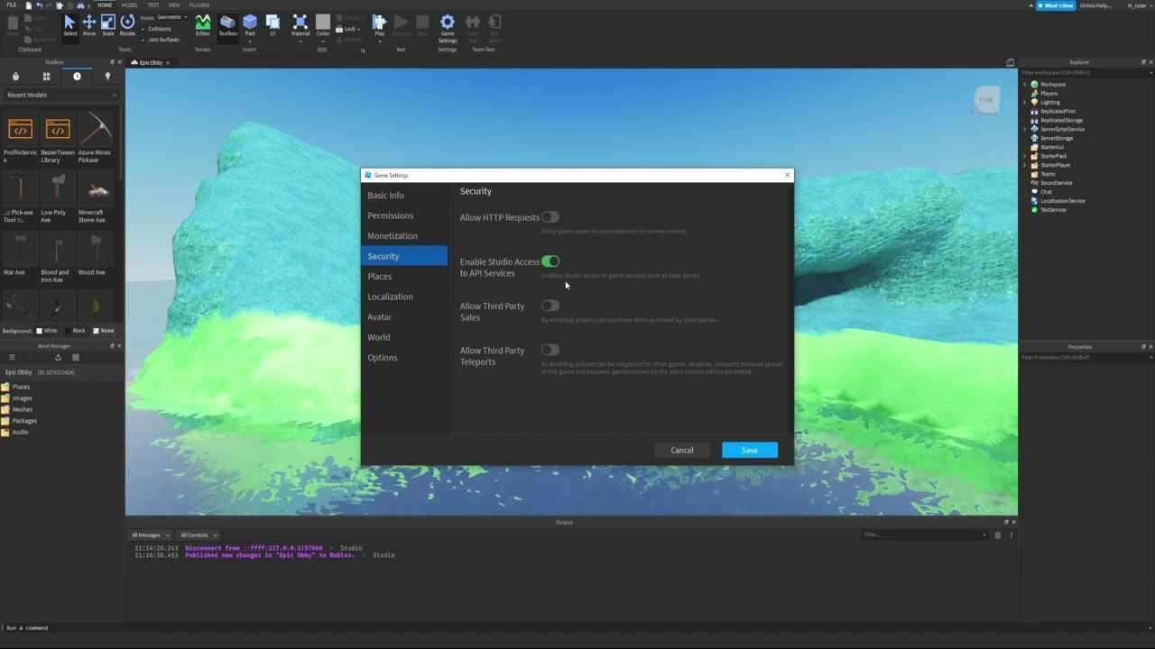Screen dimensions: 1155x649
Task: Open the PLUGINS ribbon tab
Action: point(199,5)
